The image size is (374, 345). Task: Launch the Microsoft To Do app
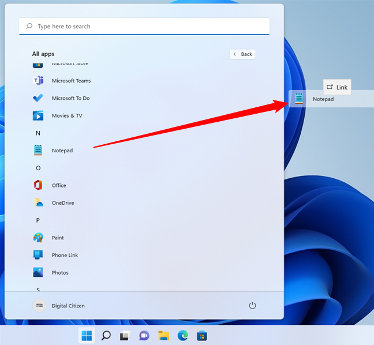click(70, 98)
